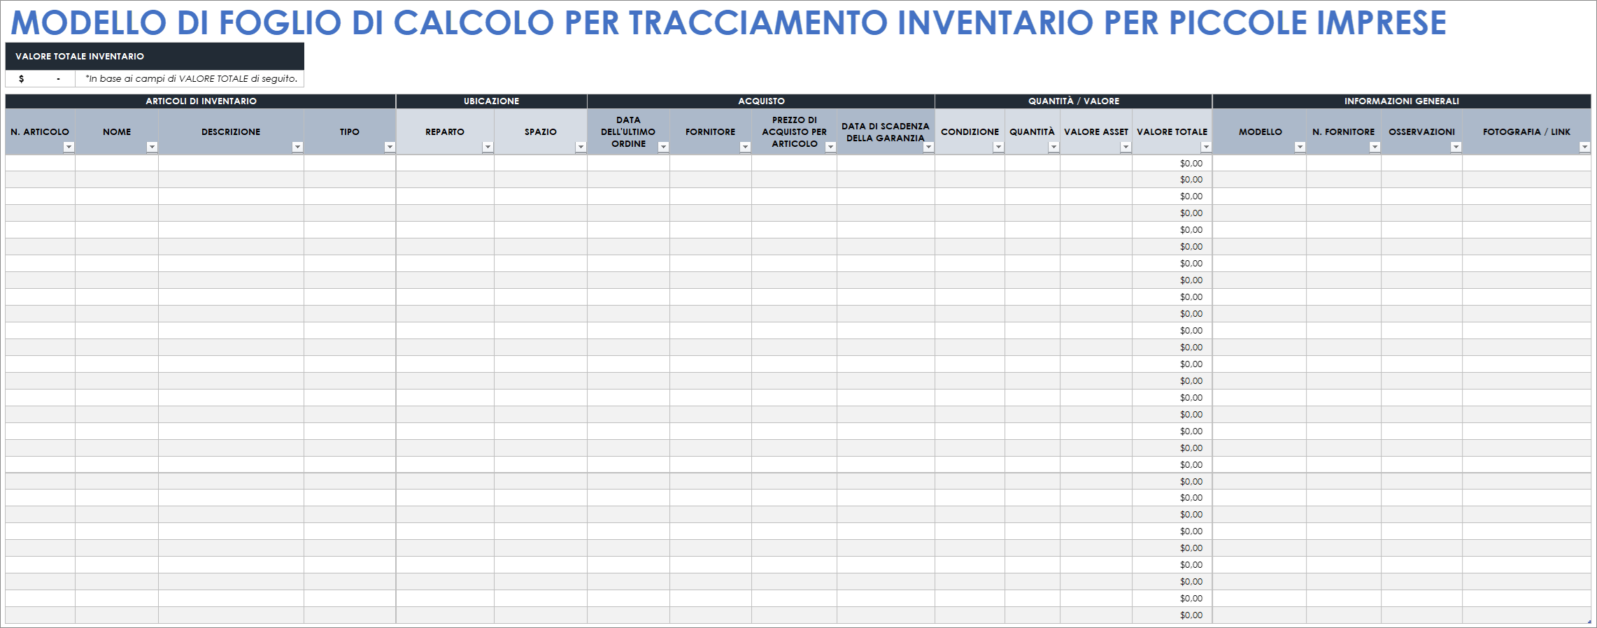Expand the TIPO column filter
This screenshot has width=1597, height=628.
390,147
